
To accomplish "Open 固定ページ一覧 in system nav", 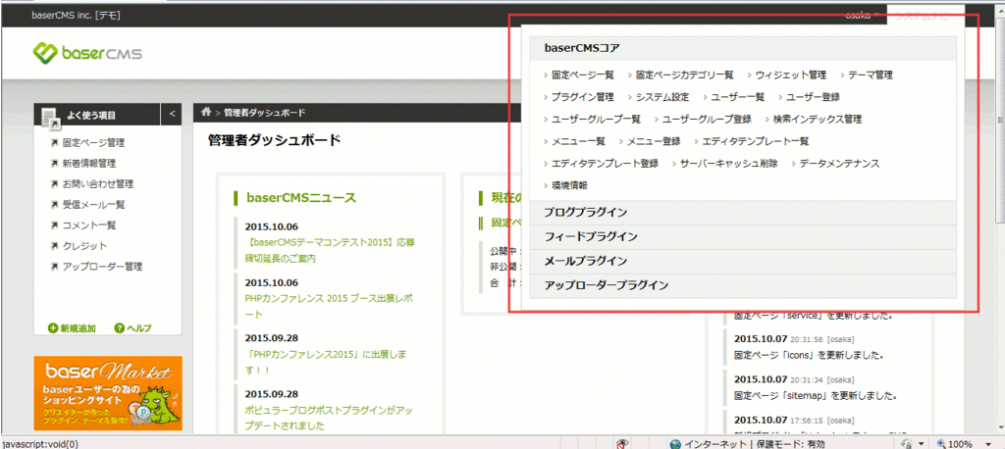I will click(x=583, y=75).
